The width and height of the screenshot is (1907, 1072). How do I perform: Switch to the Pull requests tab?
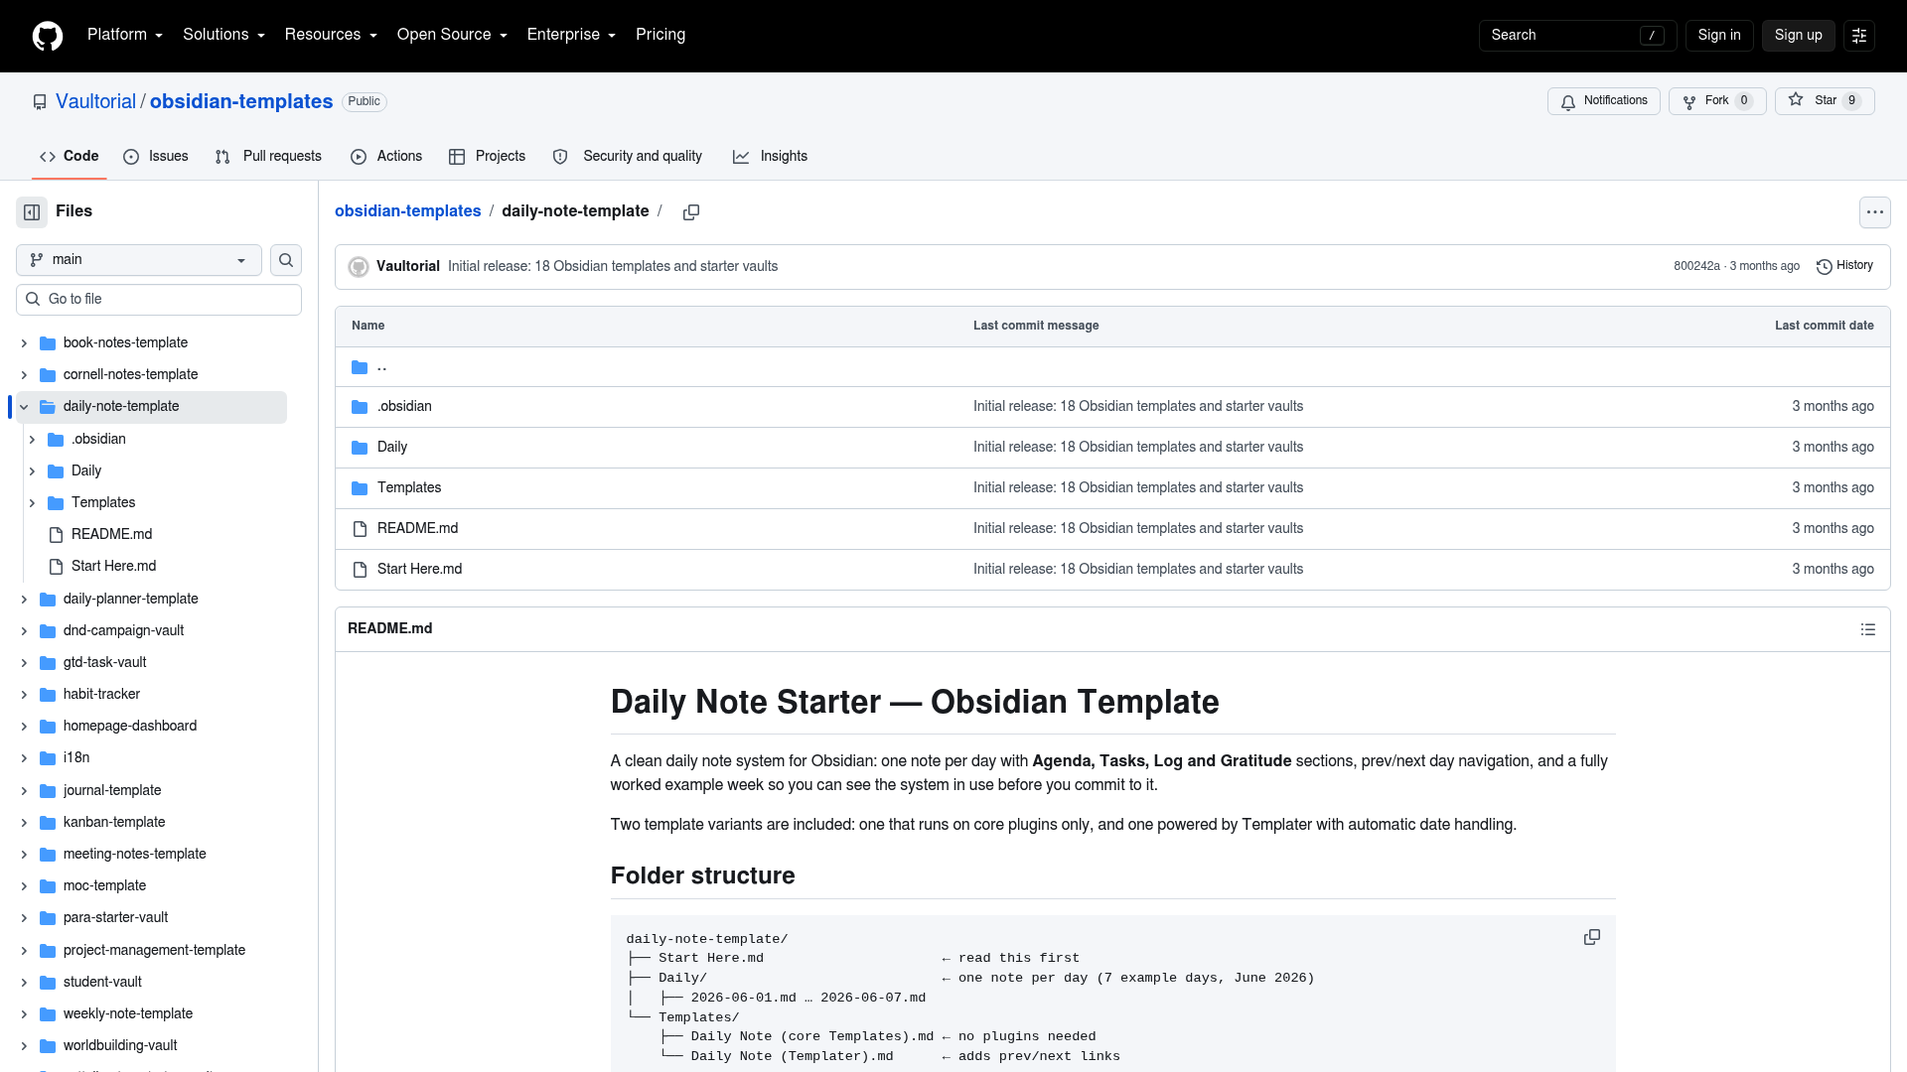click(x=268, y=157)
